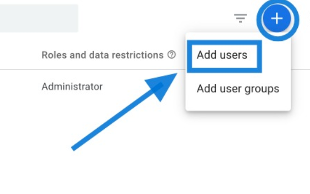The image size is (310, 194).
Task: Focus the search box at top left
Action: click(x=39, y=18)
